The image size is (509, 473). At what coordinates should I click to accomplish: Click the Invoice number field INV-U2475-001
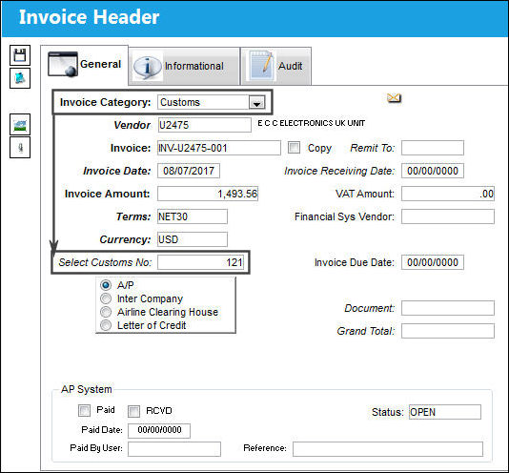tap(219, 148)
